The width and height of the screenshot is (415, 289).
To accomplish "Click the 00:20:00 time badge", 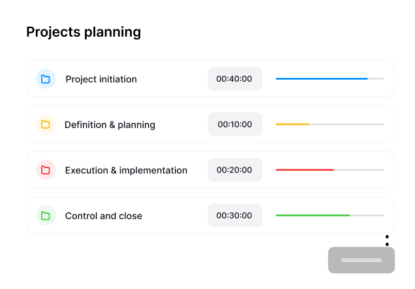I will (235, 170).
